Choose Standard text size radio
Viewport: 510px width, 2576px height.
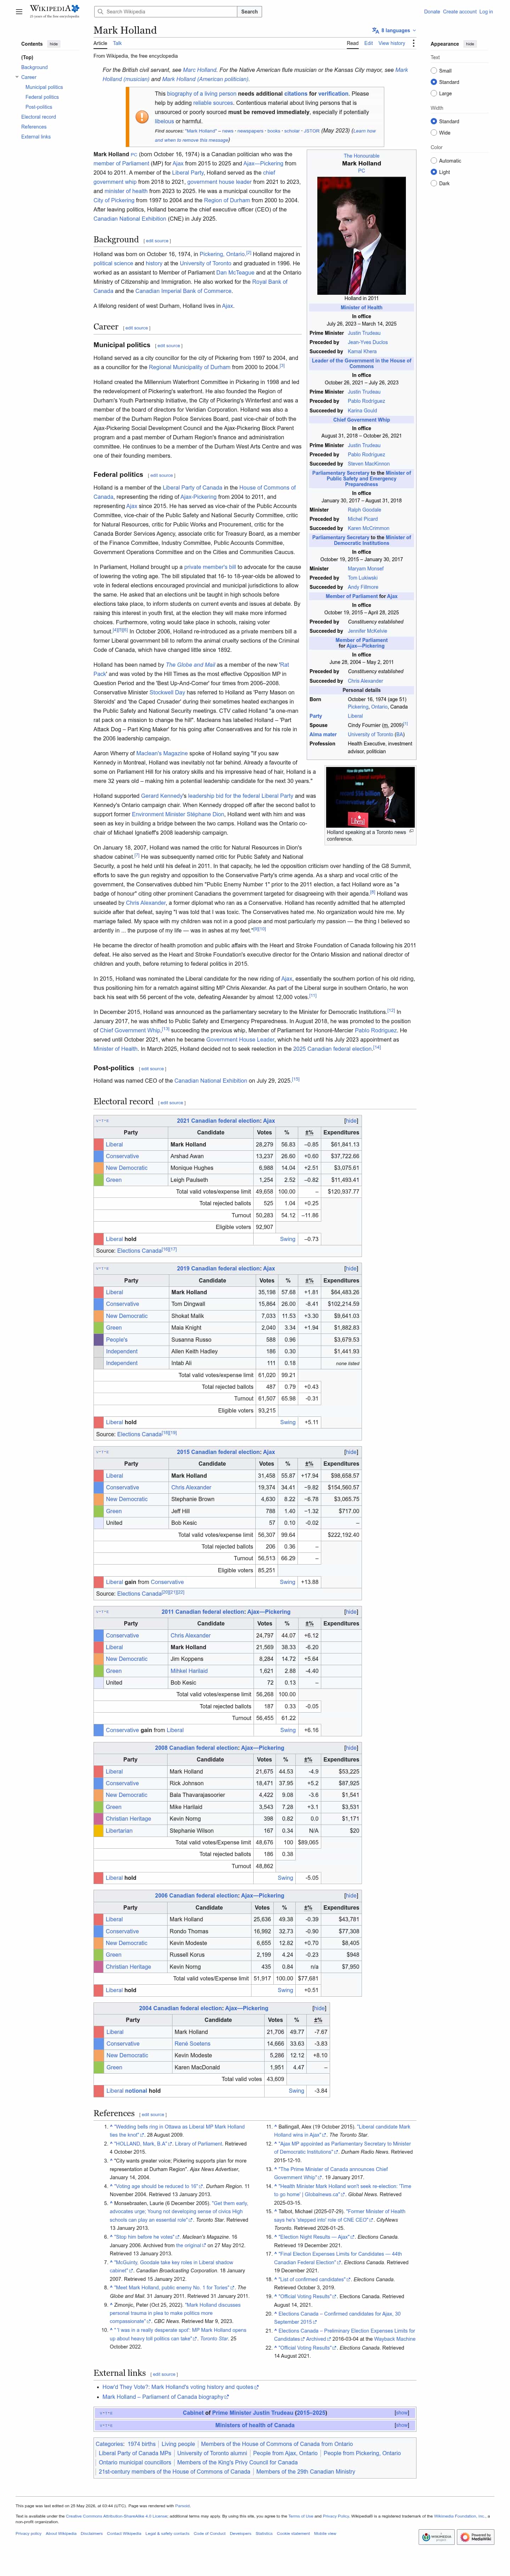click(x=433, y=82)
